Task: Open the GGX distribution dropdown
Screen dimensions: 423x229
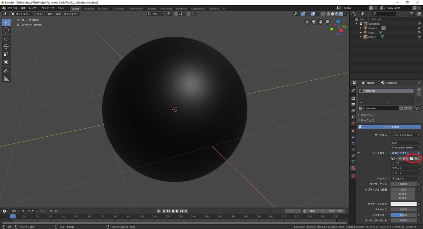Action: (x=406, y=143)
